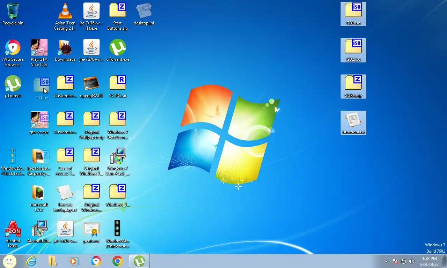This screenshot has width=447, height=268.
Task: Click the Show desktop button
Action: 444,261
